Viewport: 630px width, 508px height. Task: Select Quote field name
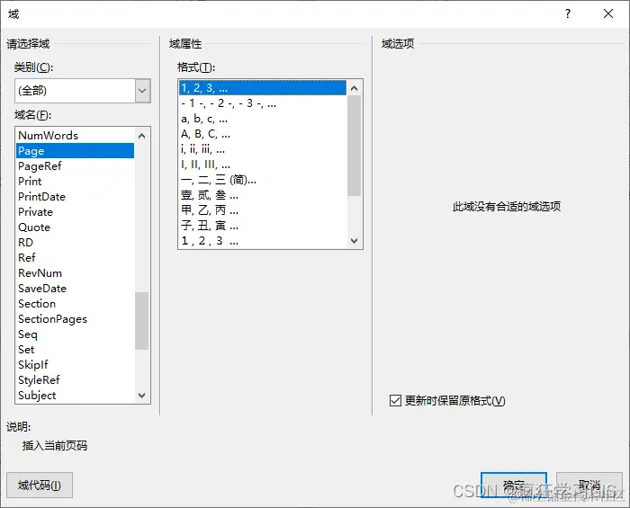(x=75, y=227)
